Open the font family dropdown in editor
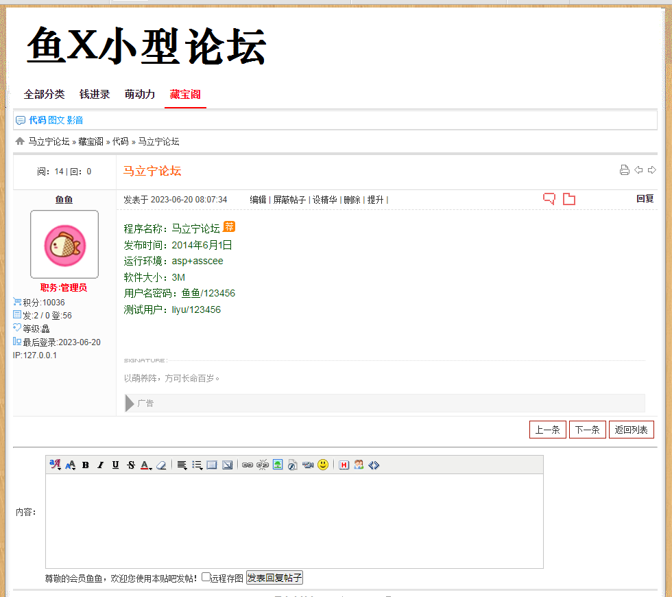 click(56, 465)
